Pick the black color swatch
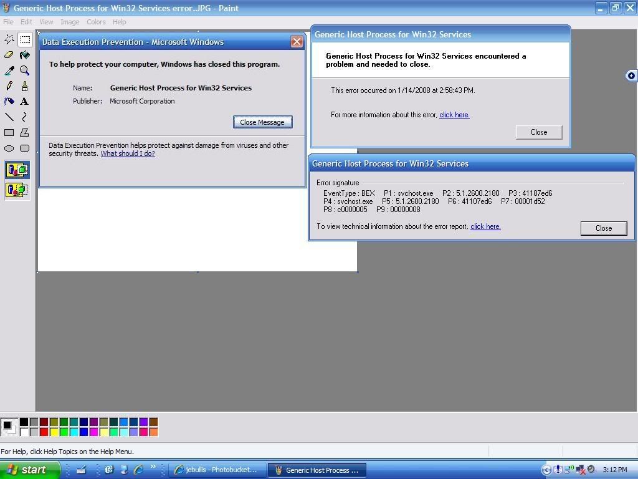This screenshot has height=479, width=638. pyautogui.click(x=24, y=422)
